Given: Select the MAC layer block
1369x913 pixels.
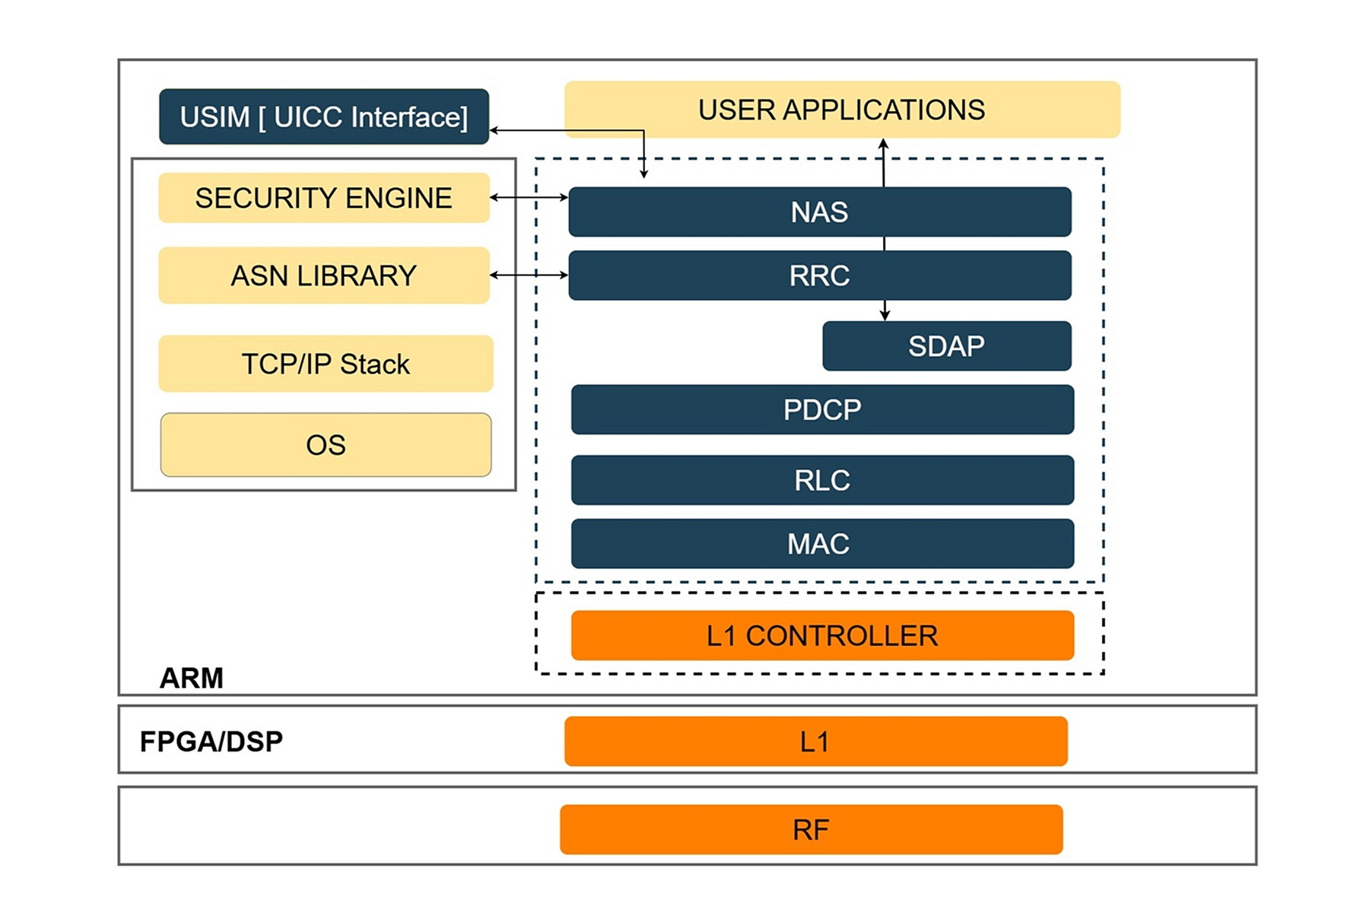Looking at the screenshot, I should point(822,543).
